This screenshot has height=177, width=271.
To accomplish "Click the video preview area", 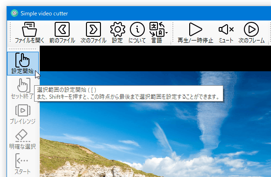I will tap(155, 111).
